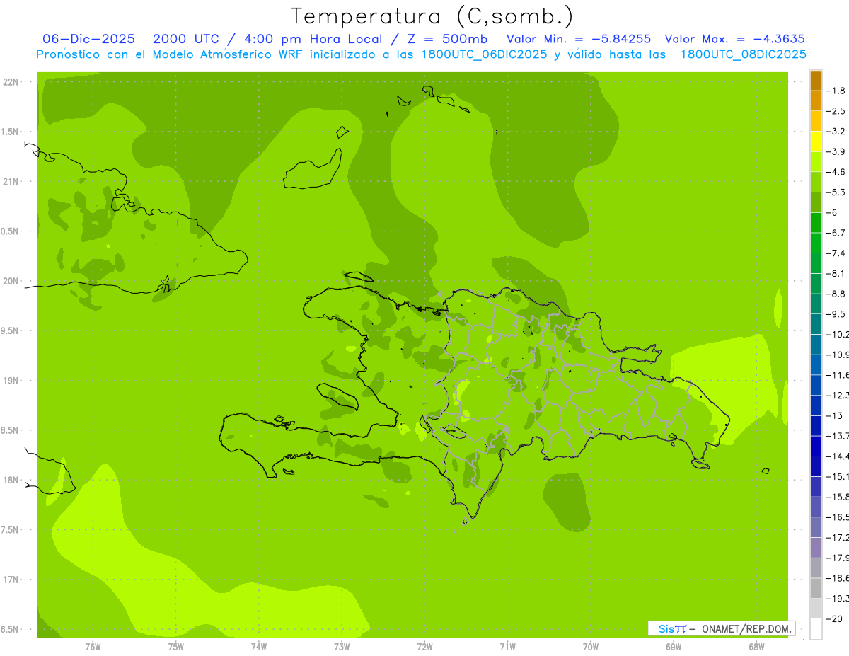
Task: Click the blue swatch between -13 and -13.7
Action: tap(816, 425)
